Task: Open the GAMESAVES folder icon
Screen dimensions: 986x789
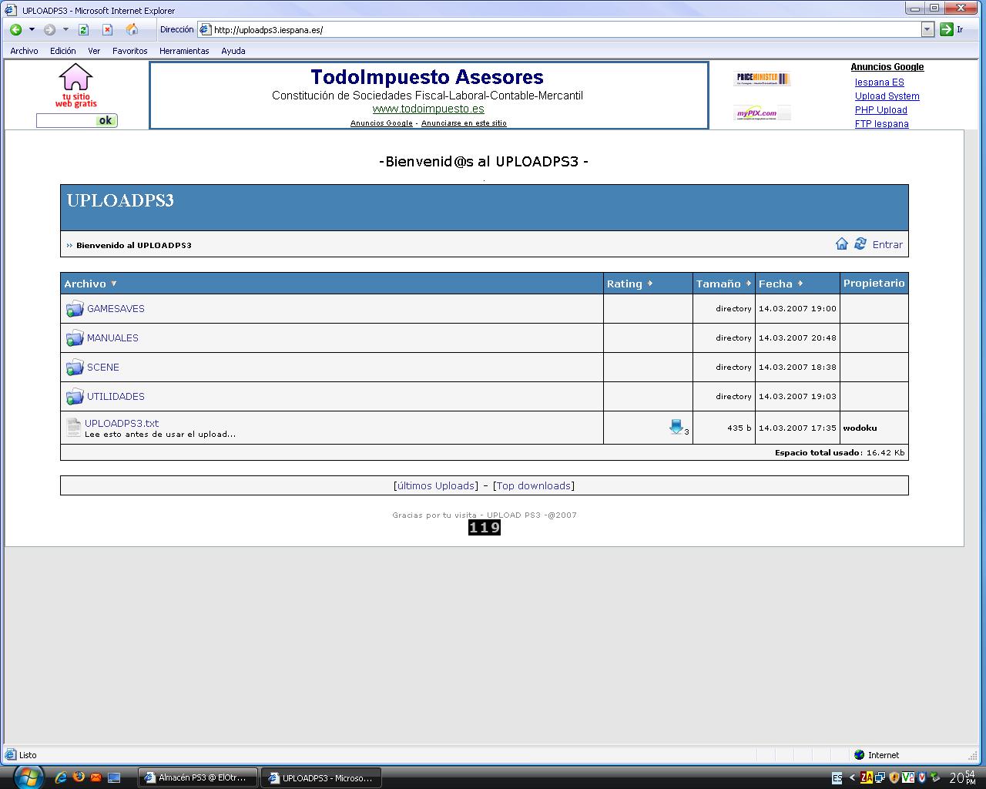Action: (75, 309)
